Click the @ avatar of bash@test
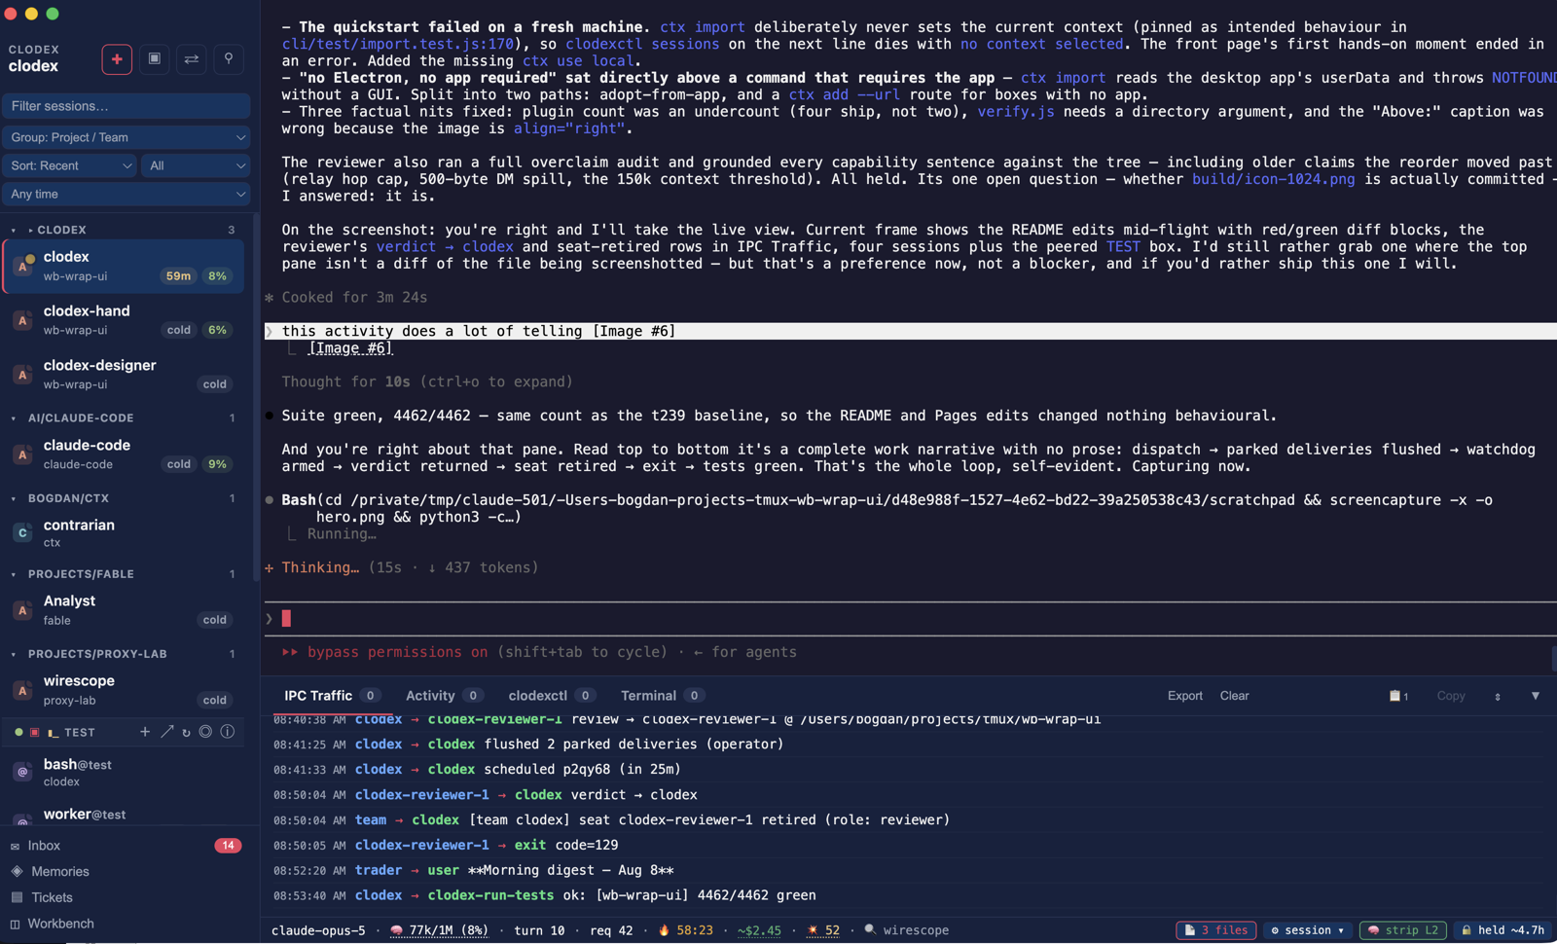This screenshot has width=1557, height=944. pos(22,772)
